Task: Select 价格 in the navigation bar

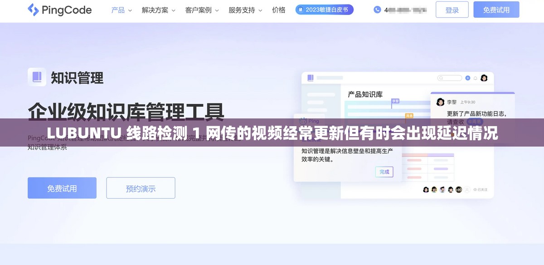Action: (278, 10)
